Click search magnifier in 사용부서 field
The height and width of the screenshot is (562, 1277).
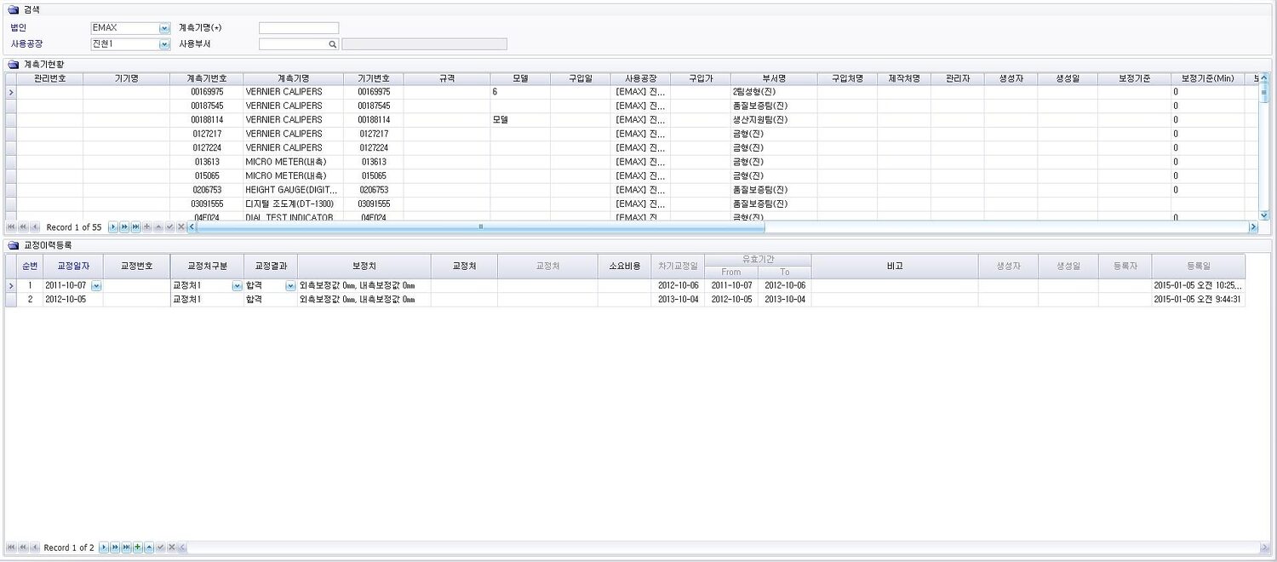pyautogui.click(x=333, y=44)
